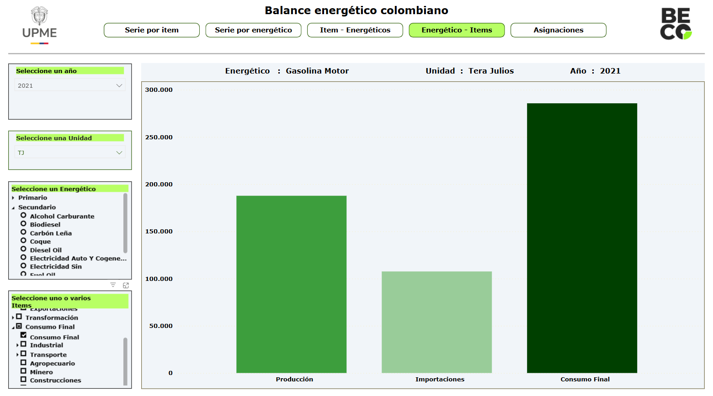Choose the Coque radio option
Screen dimensions: 713x396
[x=23, y=241]
